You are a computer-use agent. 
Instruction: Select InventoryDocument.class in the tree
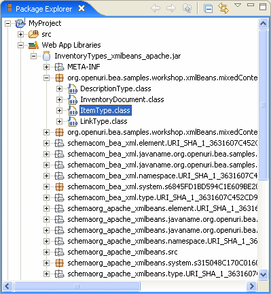(122, 99)
